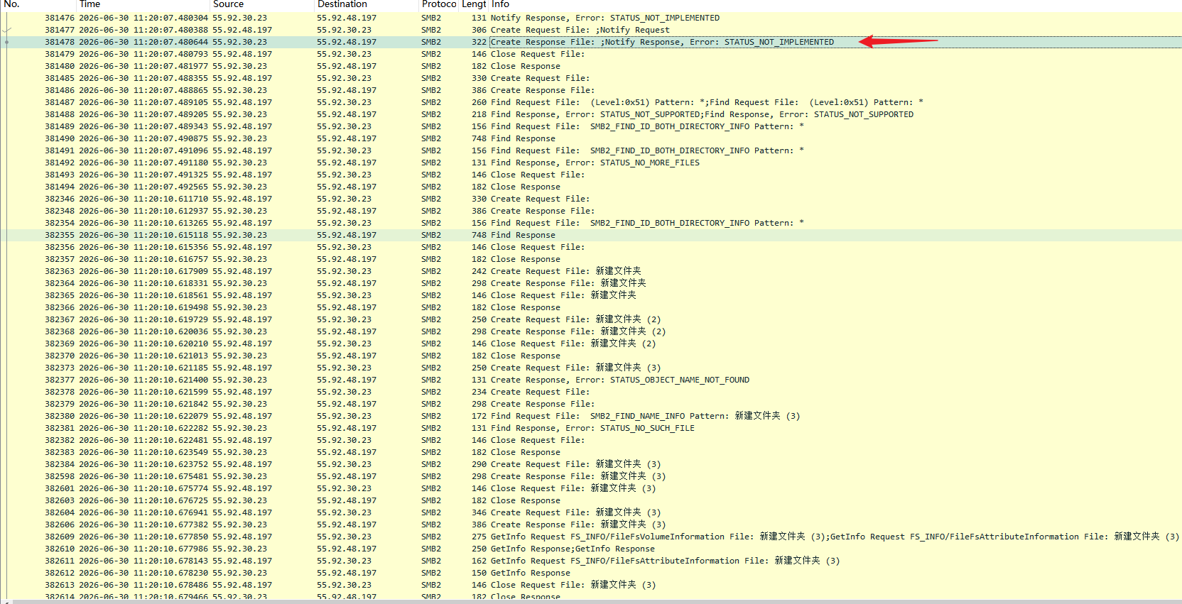The height and width of the screenshot is (604, 1182).
Task: Select packet 381485 Create Request File
Action: coord(591,78)
